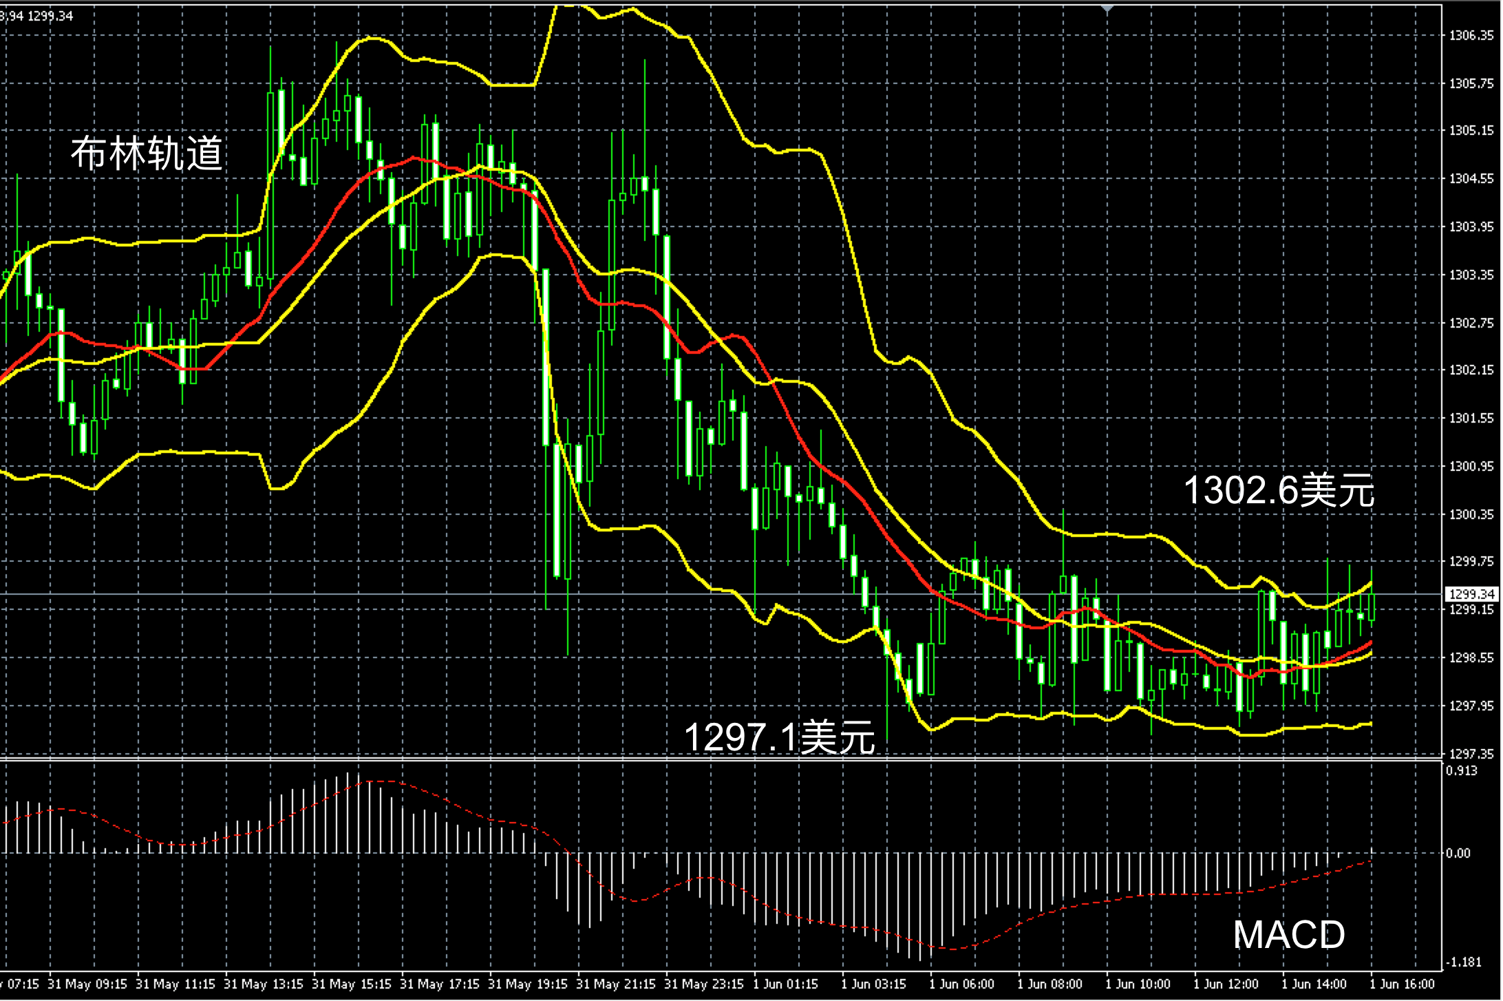The width and height of the screenshot is (1503, 1001).
Task: Click the 31 May 13:15 time label
Action: [264, 984]
